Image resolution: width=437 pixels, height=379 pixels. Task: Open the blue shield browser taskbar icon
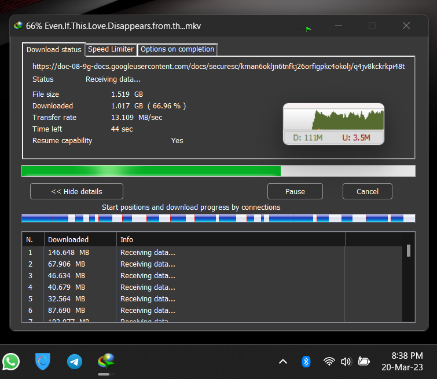pyautogui.click(x=43, y=362)
